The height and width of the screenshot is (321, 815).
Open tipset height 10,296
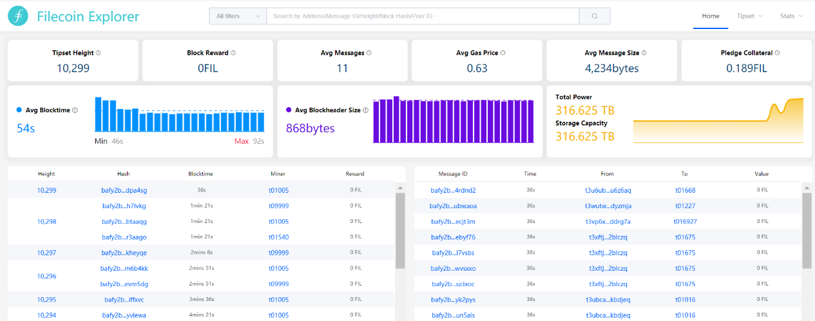click(x=46, y=276)
